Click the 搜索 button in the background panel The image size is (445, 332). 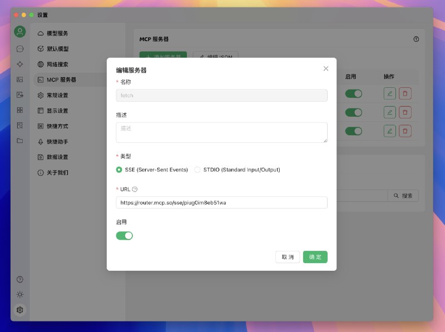403,196
